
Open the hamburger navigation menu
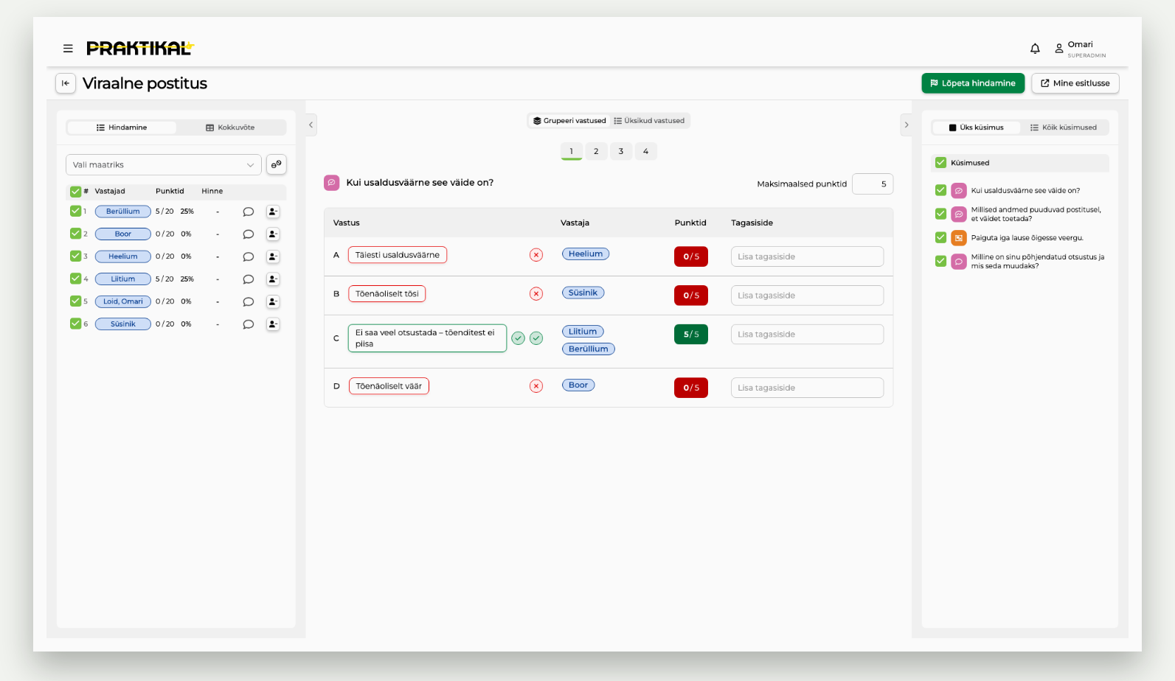pos(68,49)
